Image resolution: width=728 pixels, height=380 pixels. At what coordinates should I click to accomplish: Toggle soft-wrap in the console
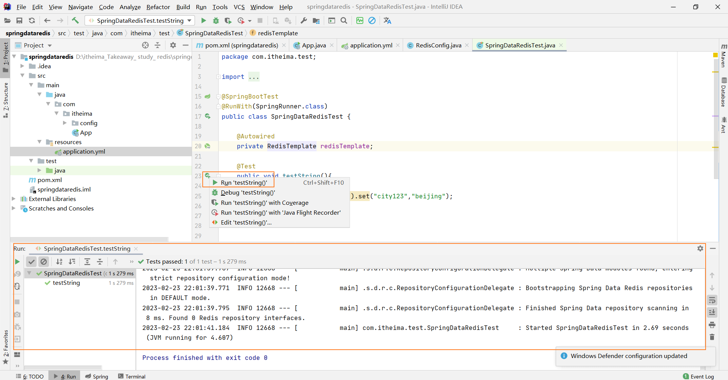712,300
